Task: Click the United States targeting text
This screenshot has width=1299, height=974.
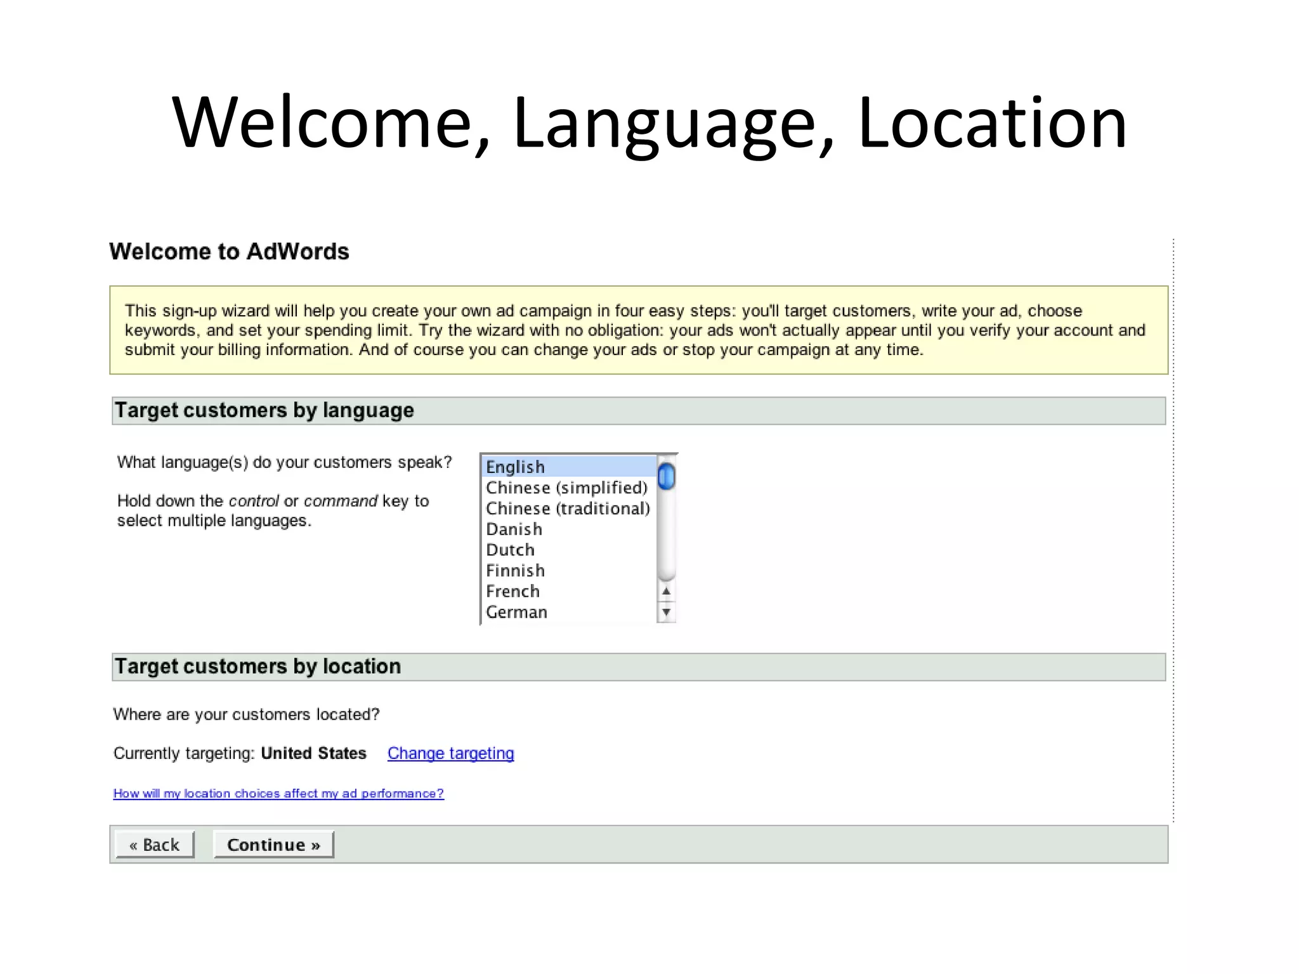Action: click(x=313, y=753)
